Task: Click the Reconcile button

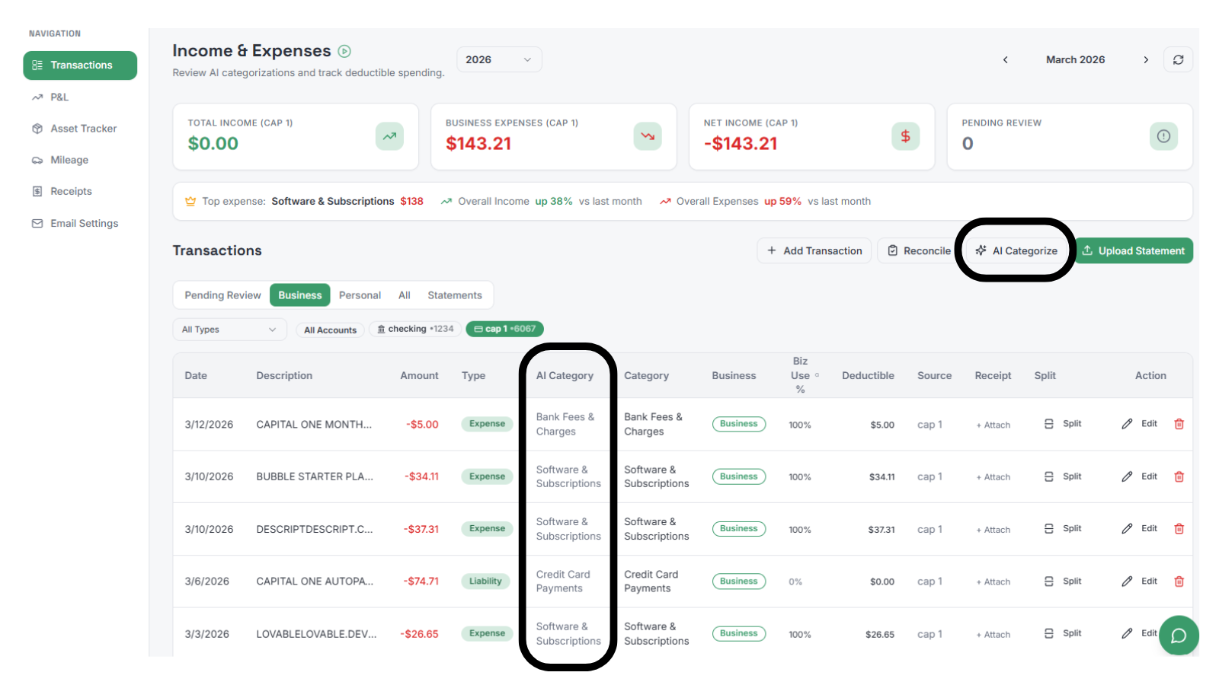Action: tap(919, 250)
